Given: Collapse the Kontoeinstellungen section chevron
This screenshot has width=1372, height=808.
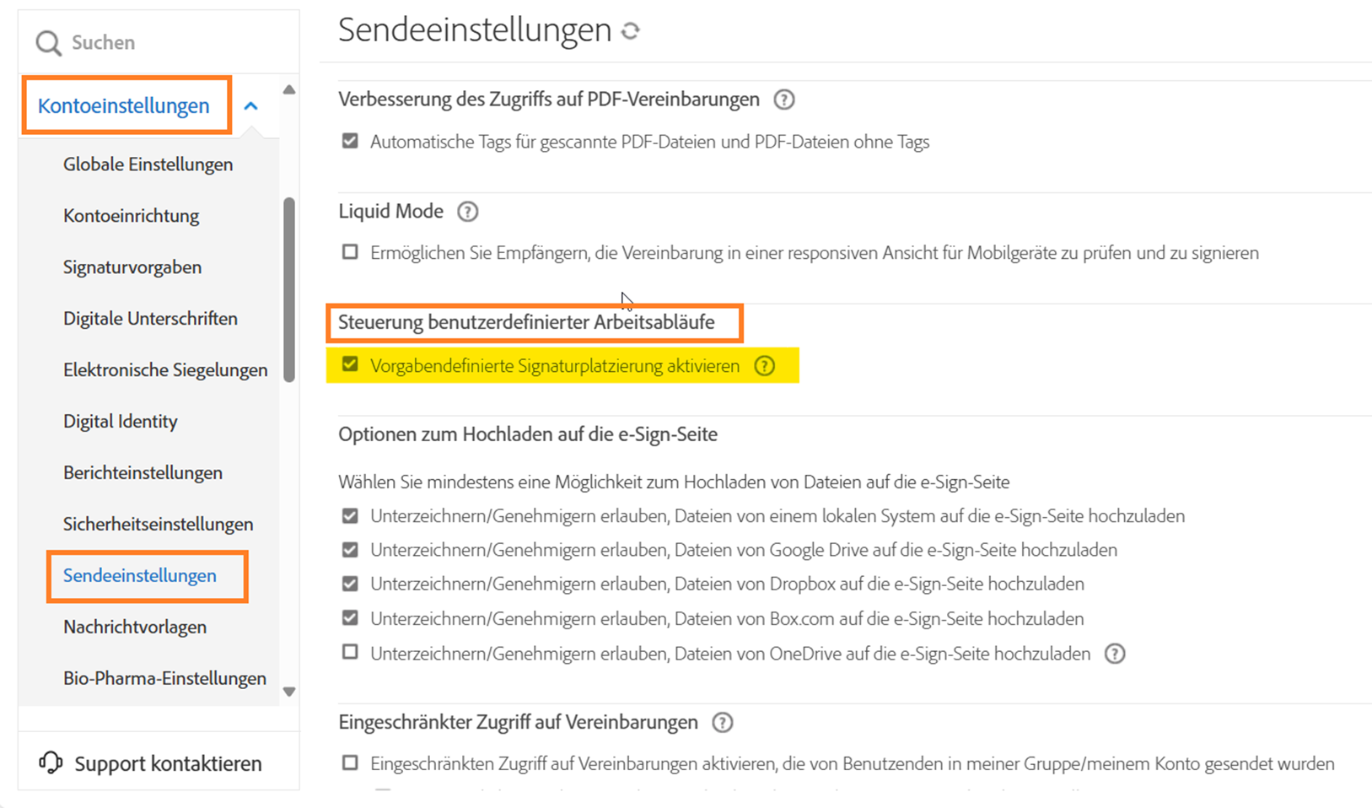Looking at the screenshot, I should coord(250,106).
